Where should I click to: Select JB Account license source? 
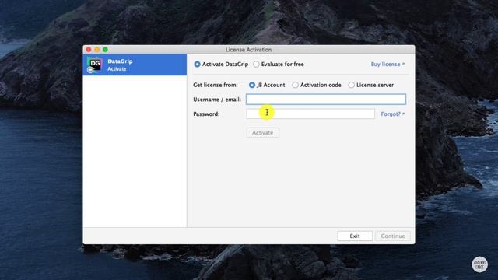coord(252,85)
